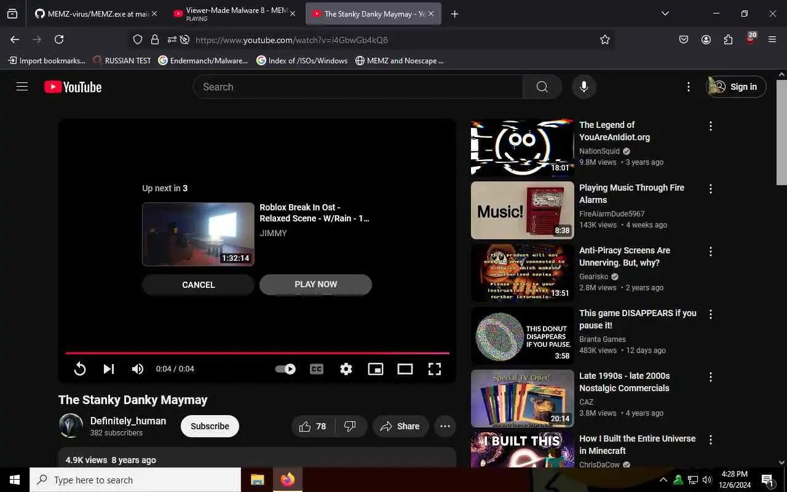Open Index of /ISOs/Windows bookmark
Screen dimensions: 787x492
[302, 60]
